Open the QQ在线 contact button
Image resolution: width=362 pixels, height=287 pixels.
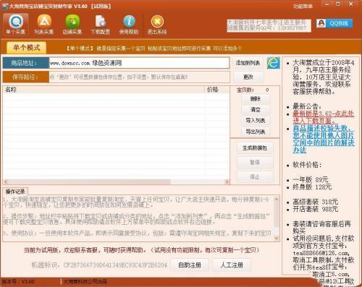coord(334,23)
